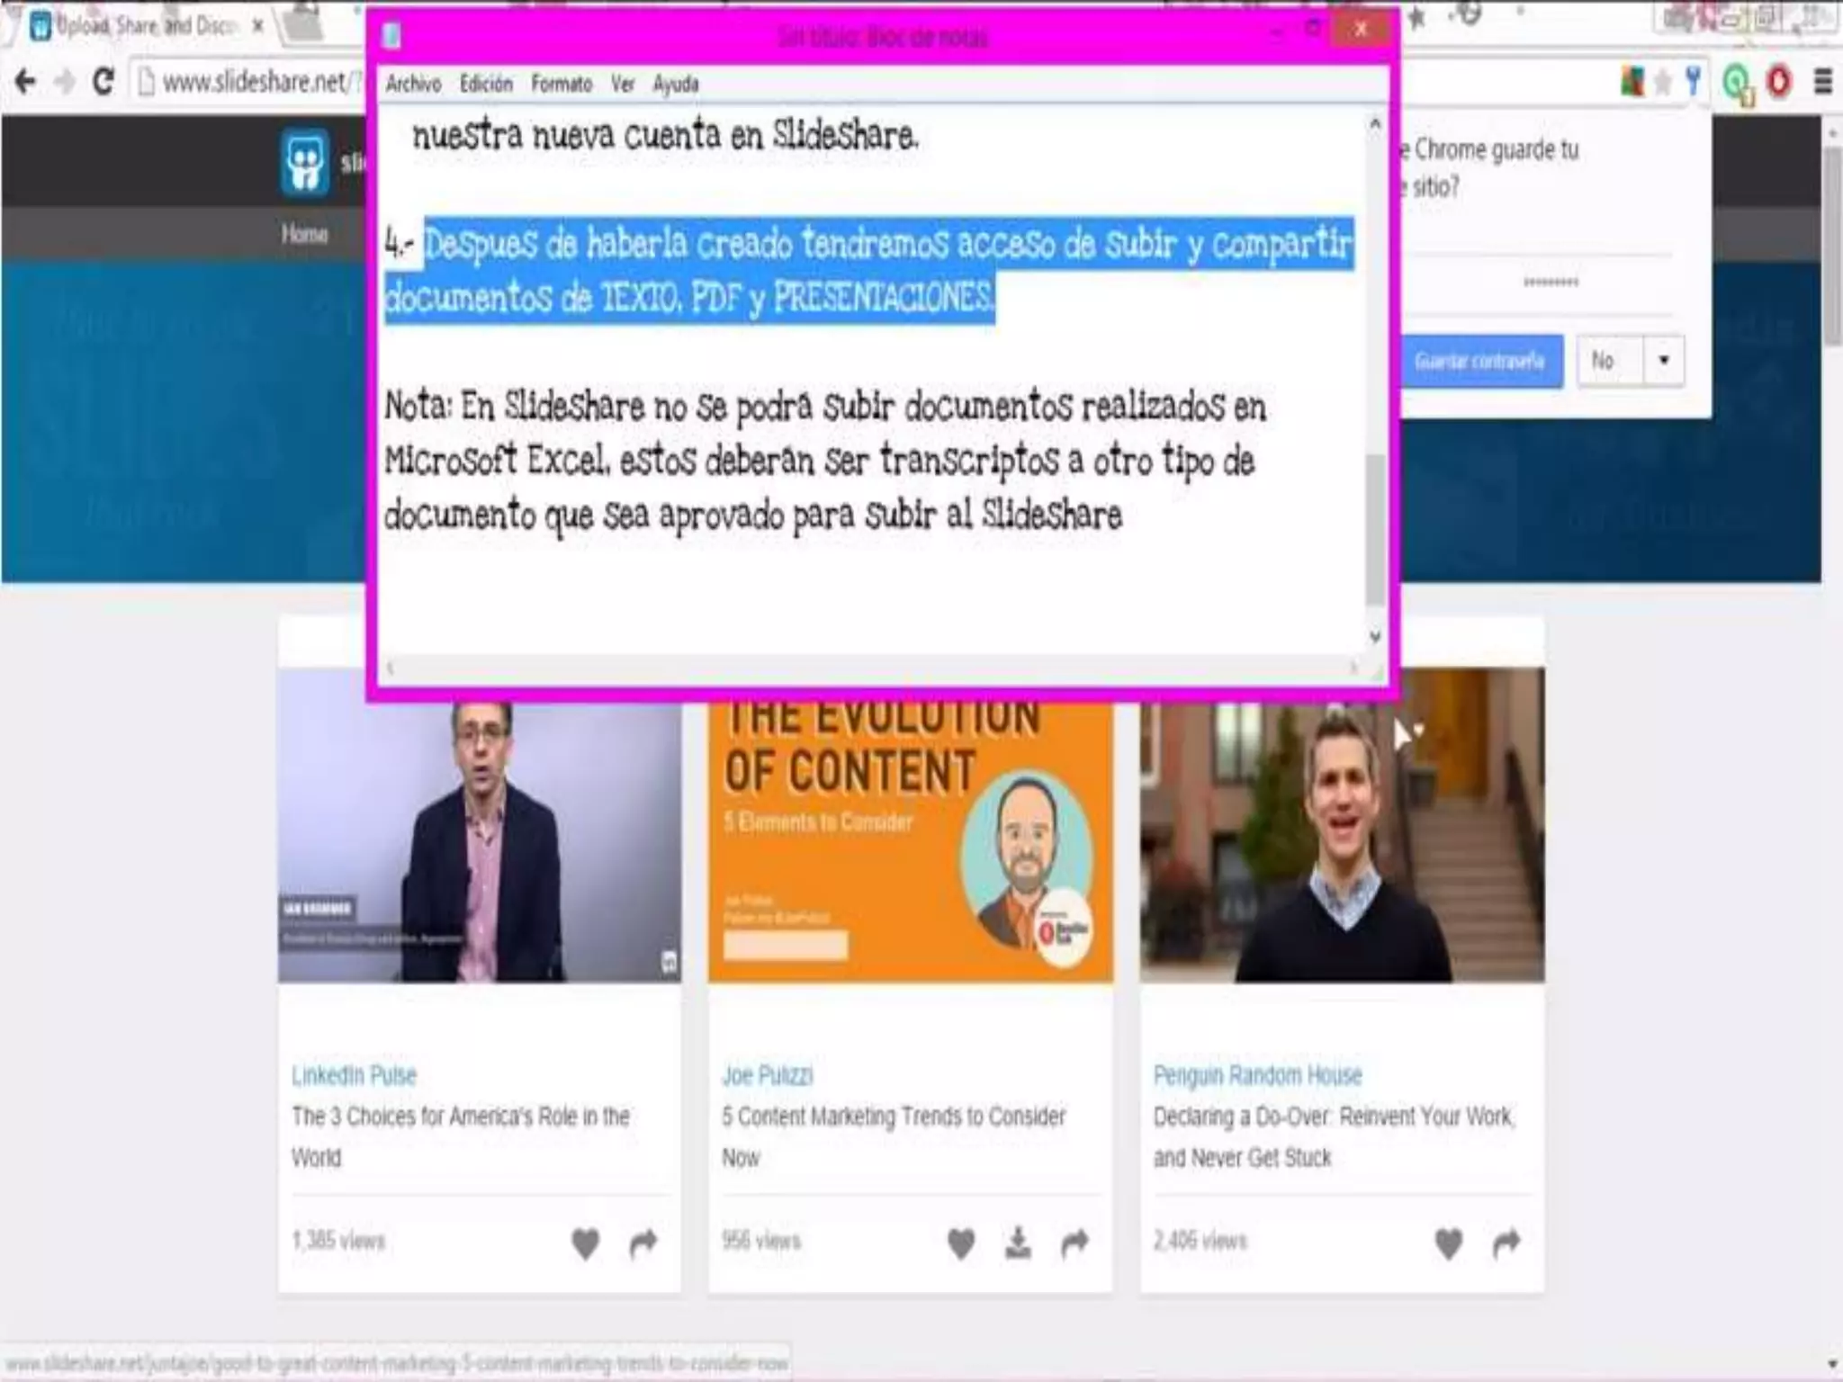The height and width of the screenshot is (1382, 1843).
Task: Expand the dropdown arrow beside No
Action: (1663, 361)
